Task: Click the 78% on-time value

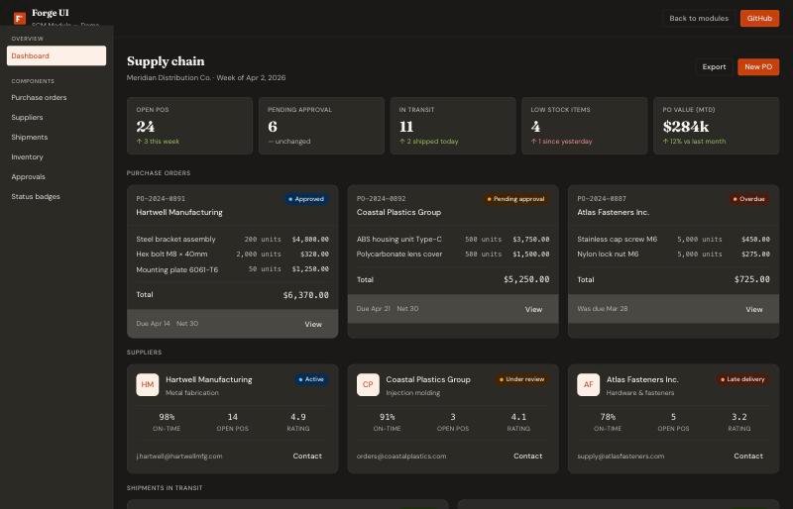Action: 608,417
